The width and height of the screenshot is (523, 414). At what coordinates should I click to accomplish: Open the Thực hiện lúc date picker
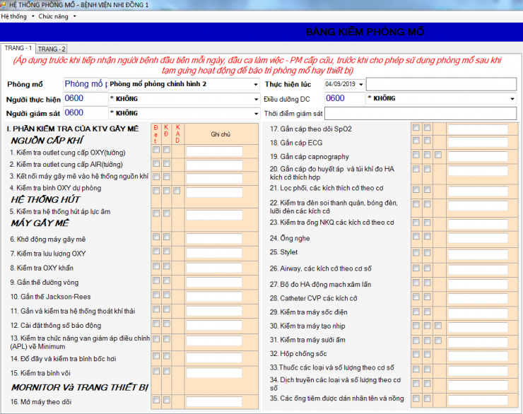(x=361, y=84)
